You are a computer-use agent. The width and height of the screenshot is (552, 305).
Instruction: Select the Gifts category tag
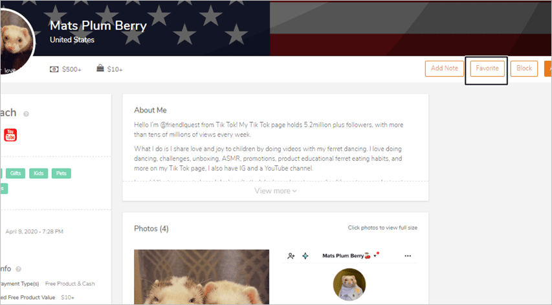click(16, 173)
